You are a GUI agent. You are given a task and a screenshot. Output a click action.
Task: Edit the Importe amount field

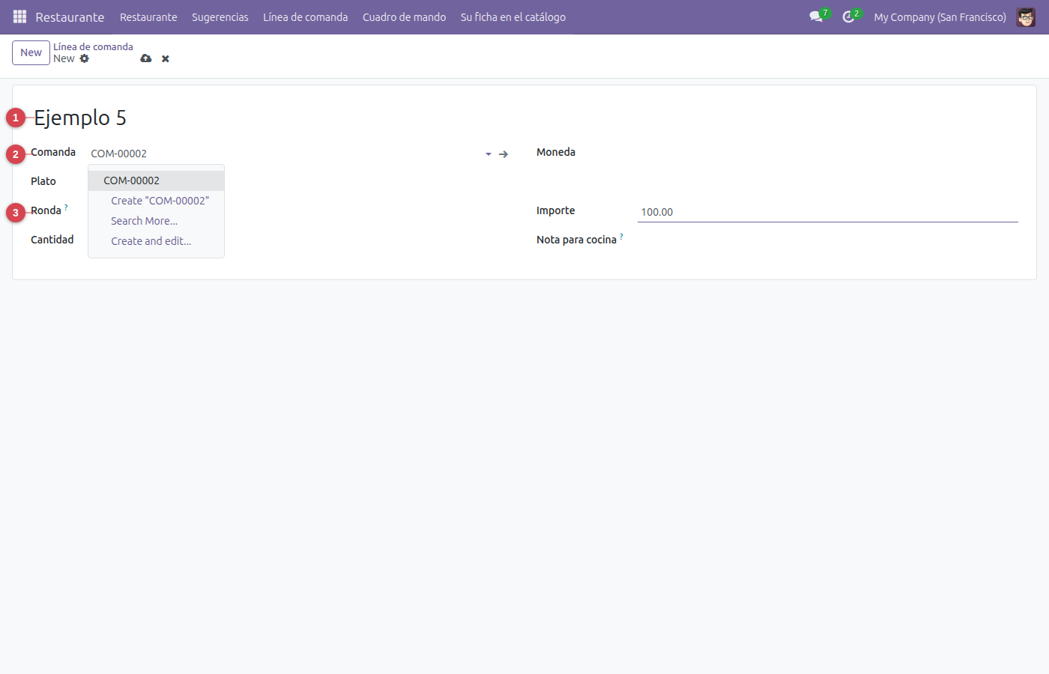828,212
